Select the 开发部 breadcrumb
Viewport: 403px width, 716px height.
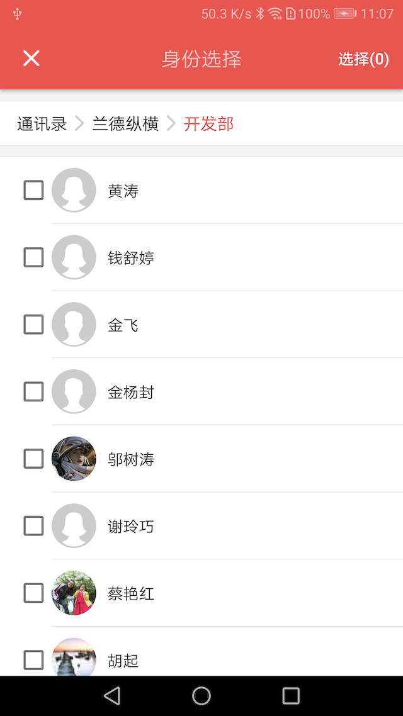tap(208, 124)
